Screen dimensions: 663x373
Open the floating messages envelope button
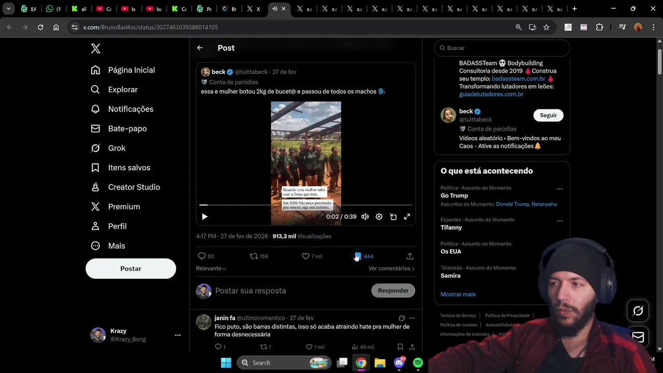[x=638, y=337]
